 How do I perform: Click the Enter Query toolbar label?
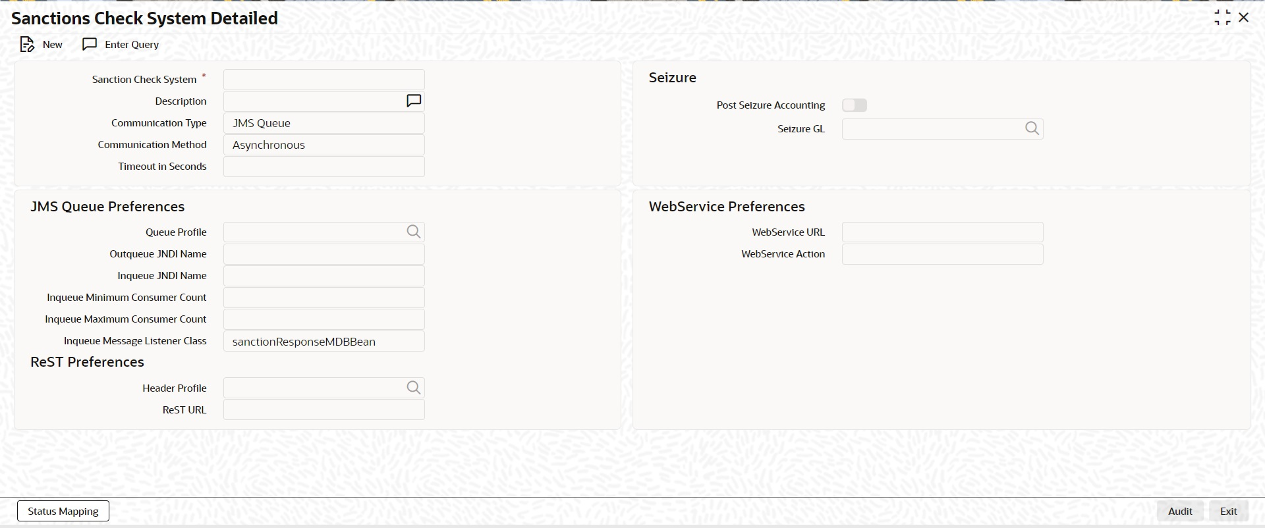132,45
